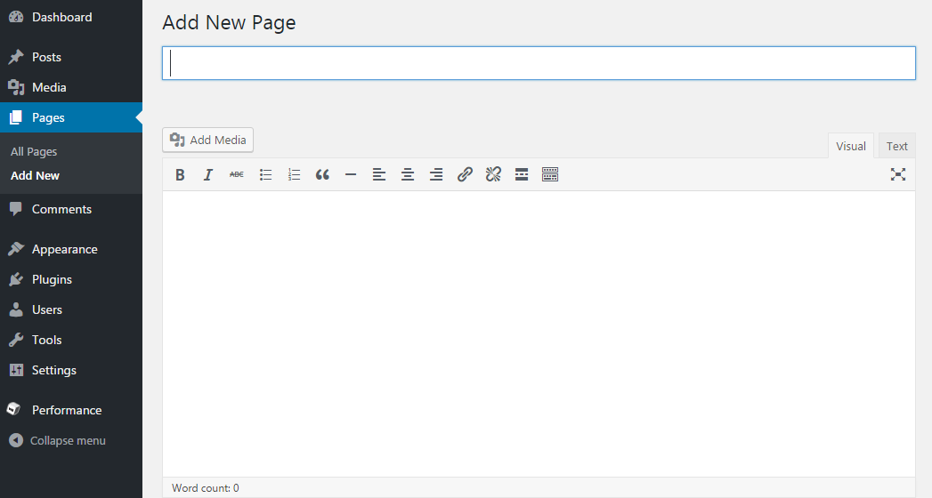Insert a blockquote

(x=322, y=174)
